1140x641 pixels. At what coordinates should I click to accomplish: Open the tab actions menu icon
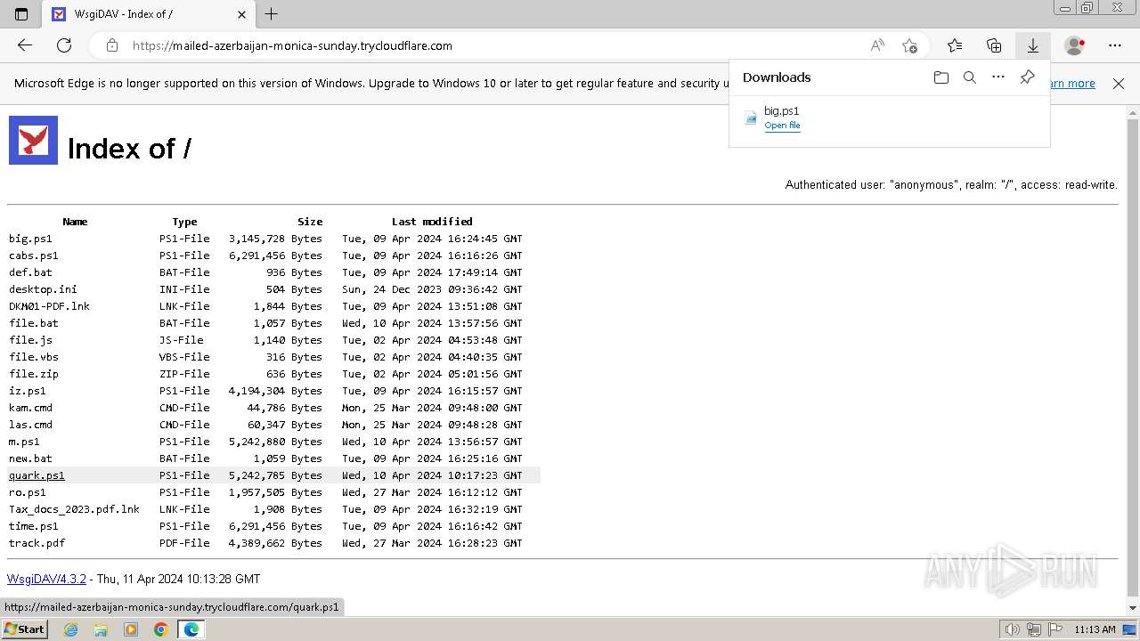click(21, 14)
